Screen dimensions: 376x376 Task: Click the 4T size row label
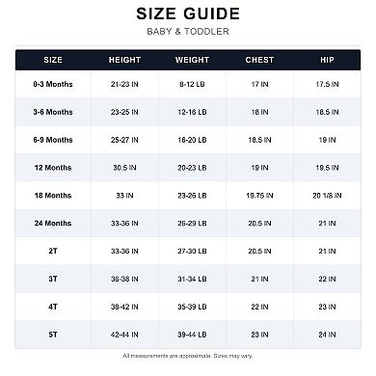[x=53, y=307]
